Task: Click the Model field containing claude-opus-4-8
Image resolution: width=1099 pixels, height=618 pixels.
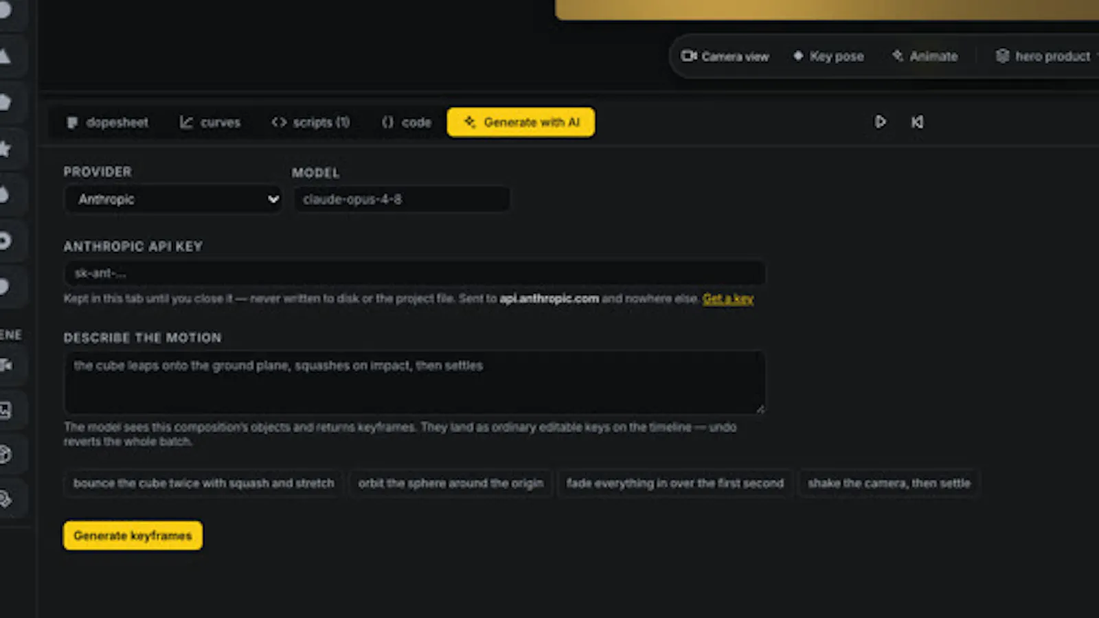Action: pos(402,199)
